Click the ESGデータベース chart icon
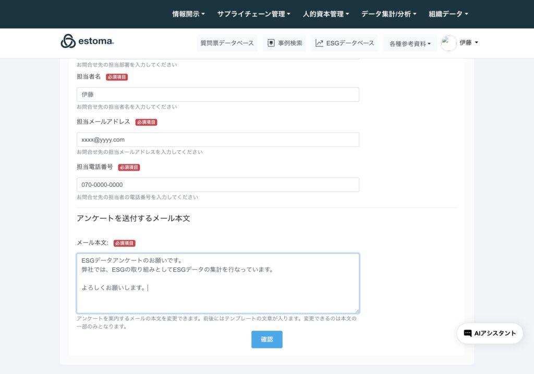Image resolution: width=534 pixels, height=374 pixels. click(319, 43)
